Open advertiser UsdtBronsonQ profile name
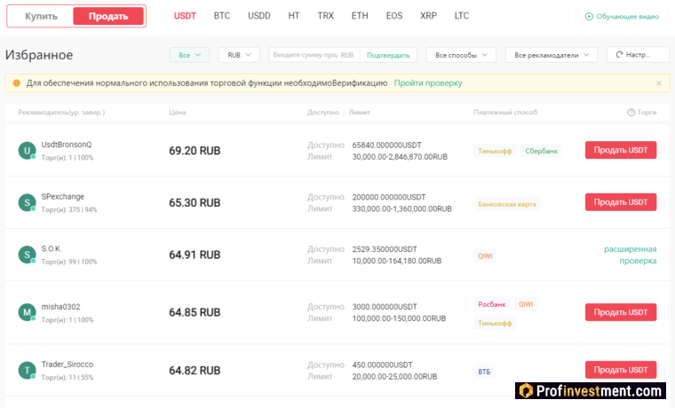This screenshot has height=408, width=675. (67, 145)
